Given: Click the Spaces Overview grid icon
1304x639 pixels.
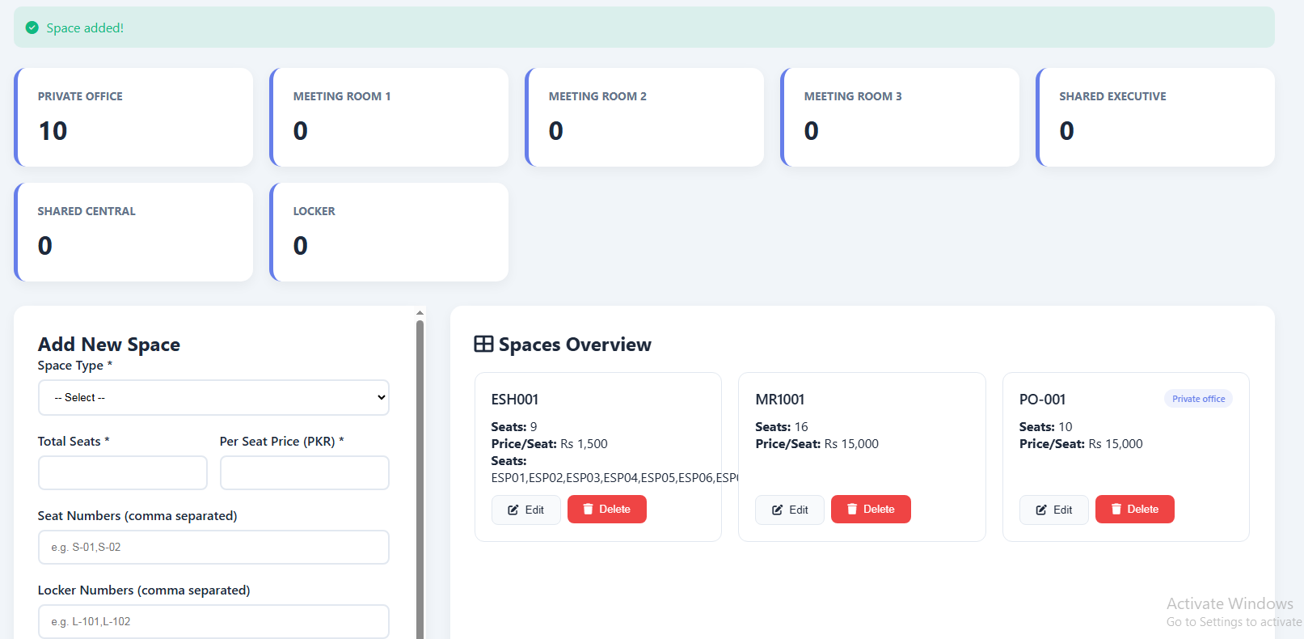Looking at the screenshot, I should click(x=483, y=345).
